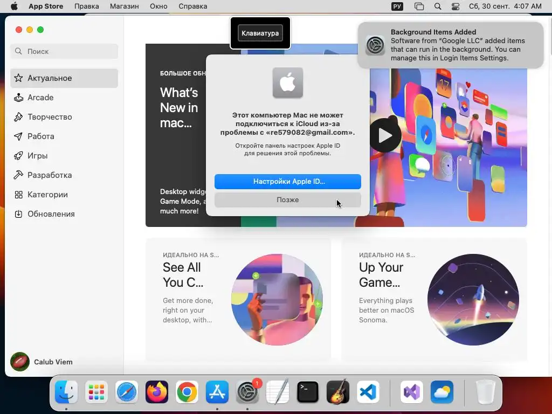Open the Правка menu
This screenshot has width=552, height=414.
coord(87,6)
